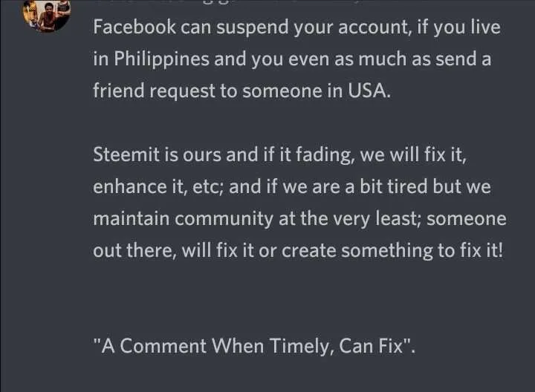Image resolution: width=535 pixels, height=392 pixels.
Task: Click the quote "A Comment When Timely, Can Fix"
Action: click(x=254, y=346)
